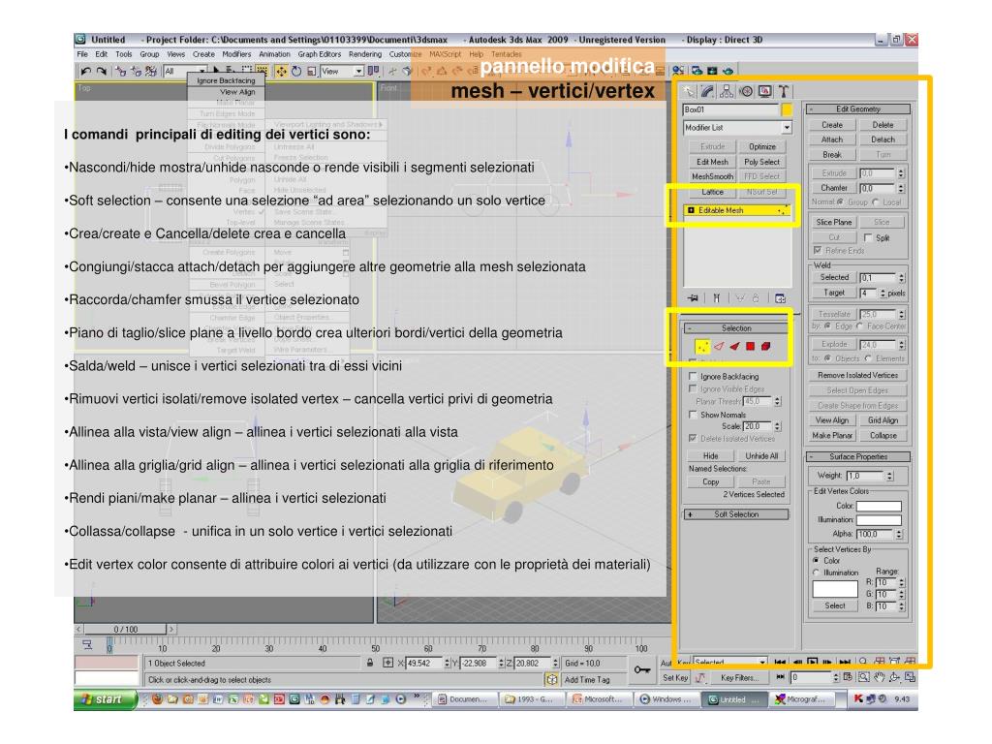Open the Tools menu
The height and width of the screenshot is (744, 992).
(123, 54)
